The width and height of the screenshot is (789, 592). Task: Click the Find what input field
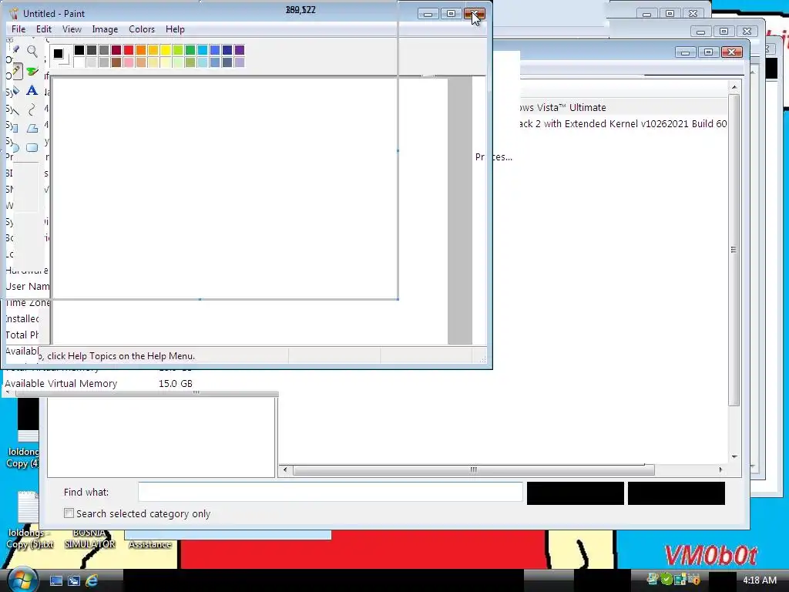(x=330, y=492)
